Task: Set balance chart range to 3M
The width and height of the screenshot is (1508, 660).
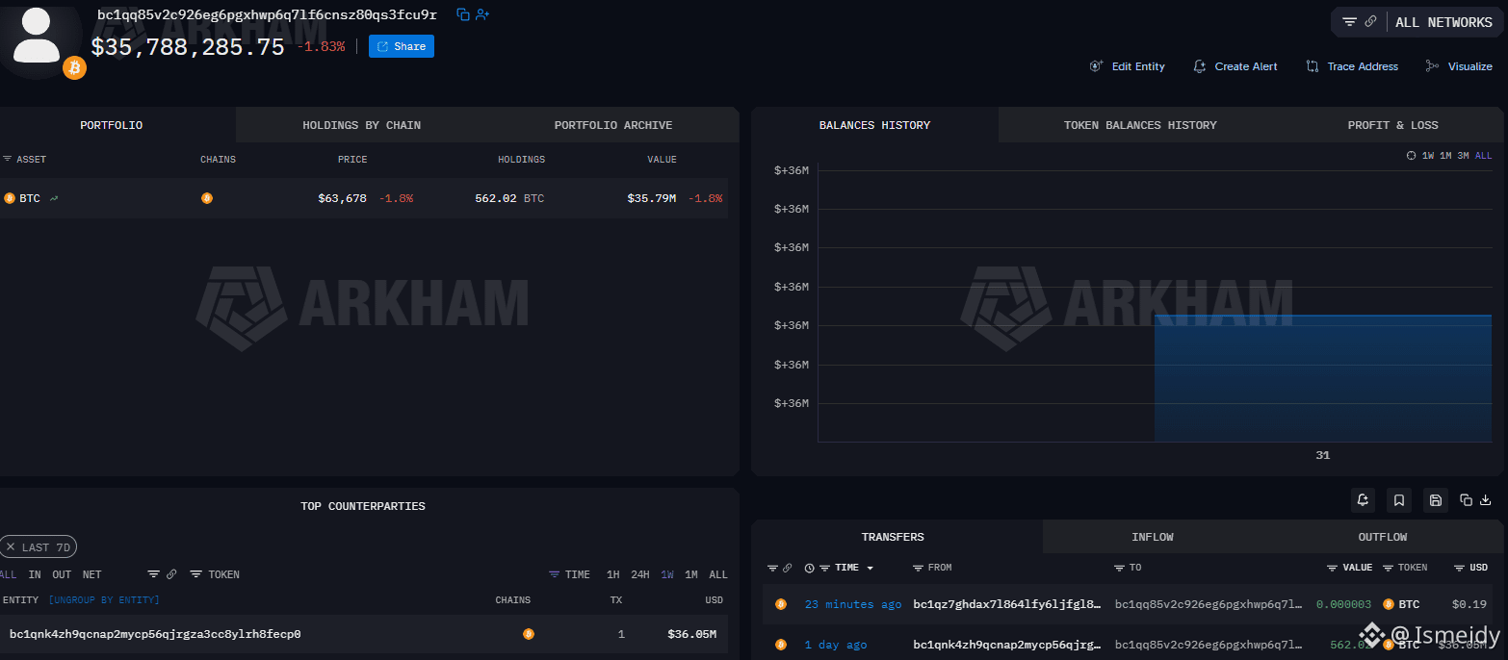Action: [x=1463, y=156]
